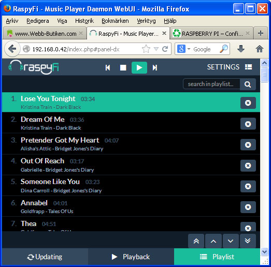Image resolution: width=271 pixels, height=267 pixels.
Task: Click the RaspyFi logo
Action: 34,67
